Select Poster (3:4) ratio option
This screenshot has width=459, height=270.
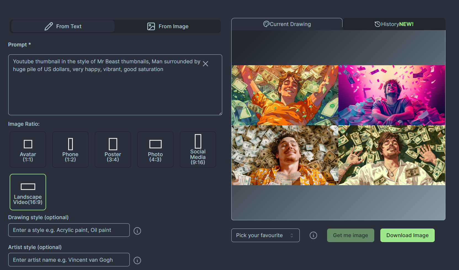[113, 150]
